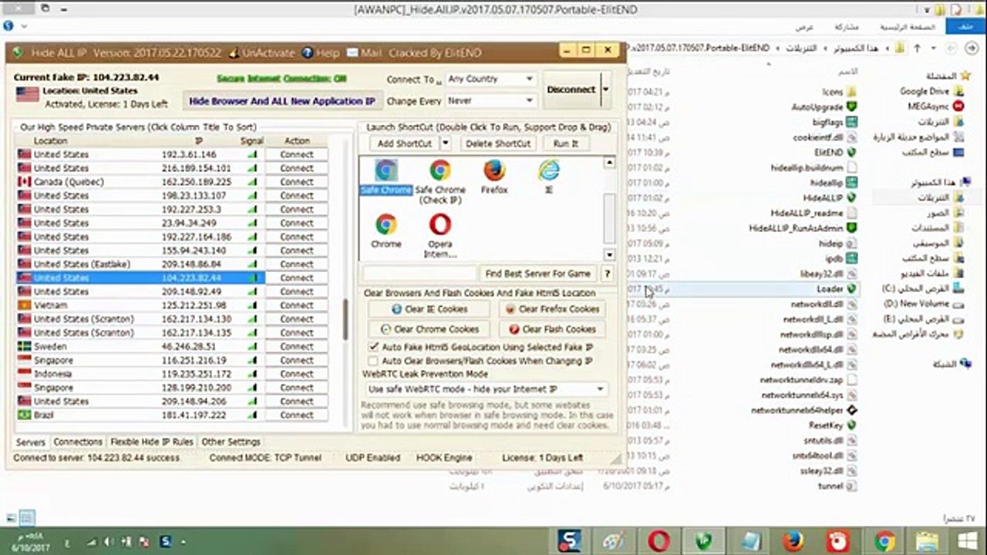Click the Add ShortCut button
987x555 pixels.
[404, 143]
